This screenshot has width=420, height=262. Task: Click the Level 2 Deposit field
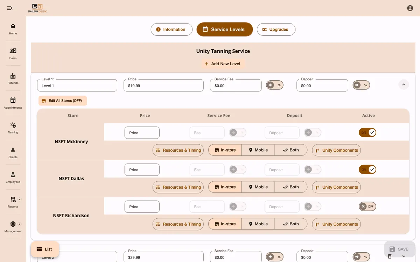[x=322, y=257]
